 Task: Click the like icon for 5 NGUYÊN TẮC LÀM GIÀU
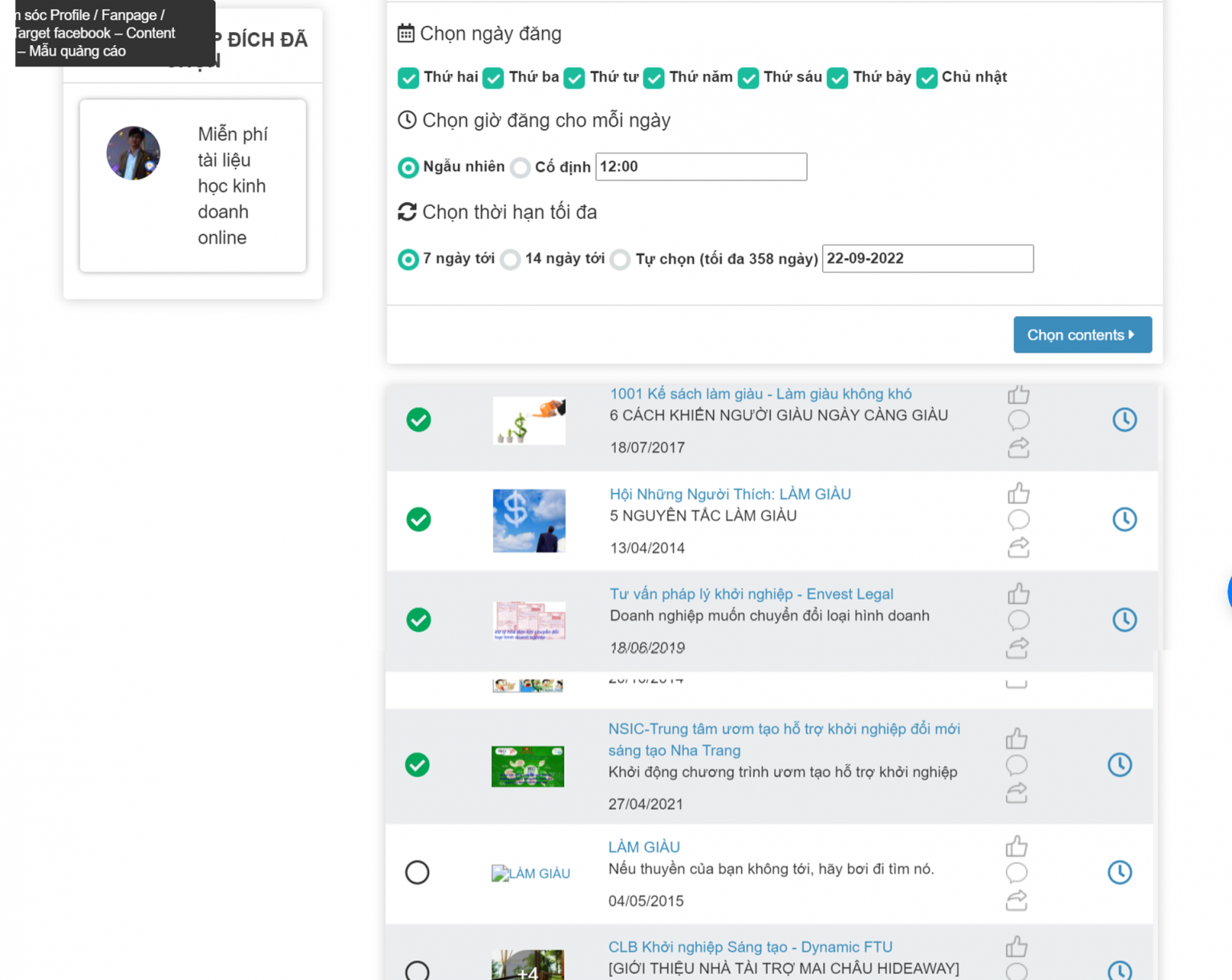pos(1018,493)
